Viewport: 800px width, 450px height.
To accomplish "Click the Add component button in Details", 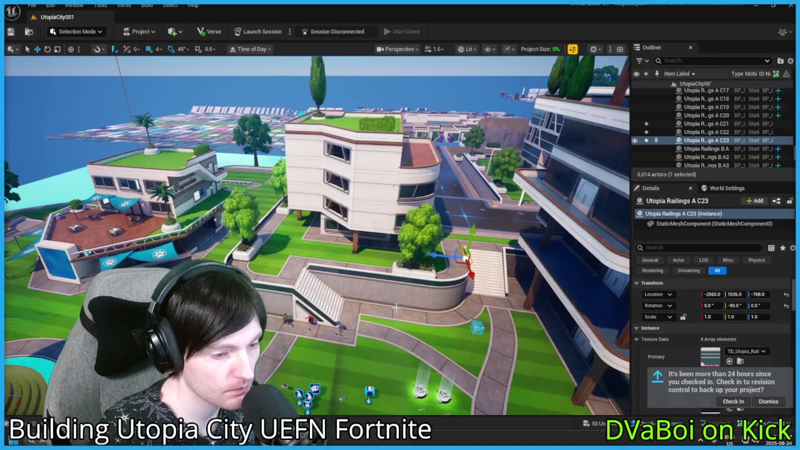I will [755, 201].
